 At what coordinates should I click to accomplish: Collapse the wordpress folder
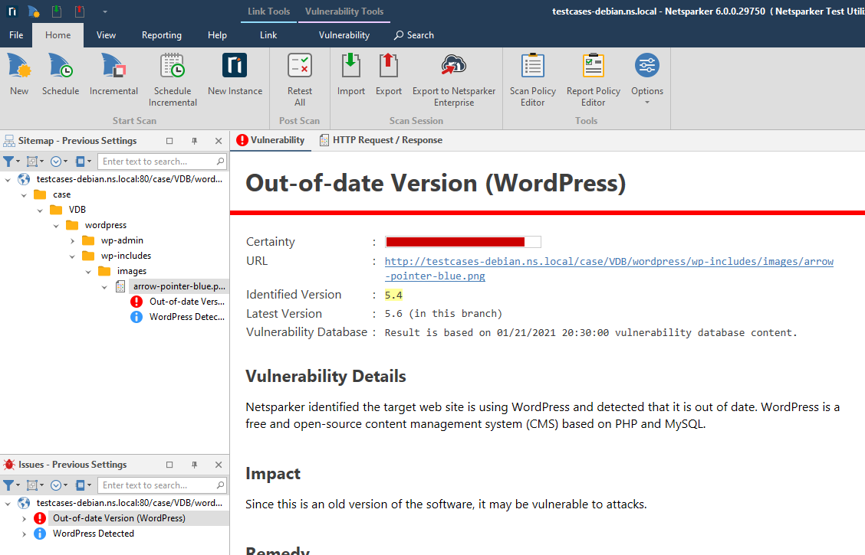(55, 224)
